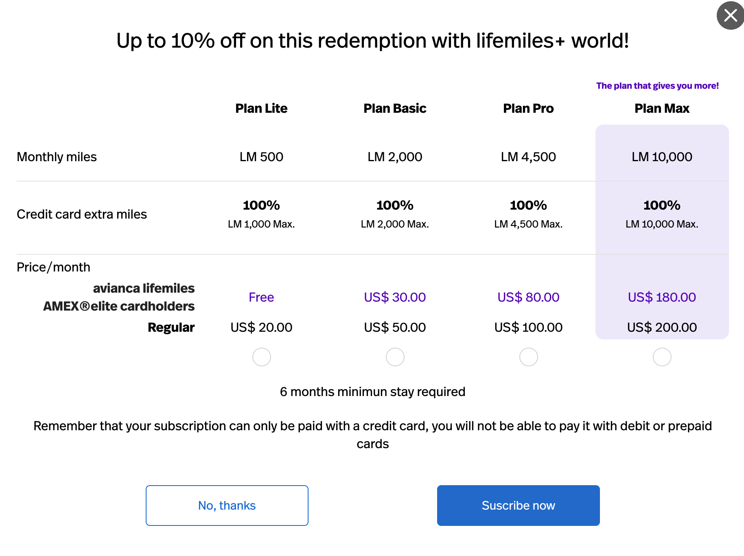Click the US$ 180.00 Plan Max price
Image resolution: width=744 pixels, height=556 pixels.
(x=662, y=297)
